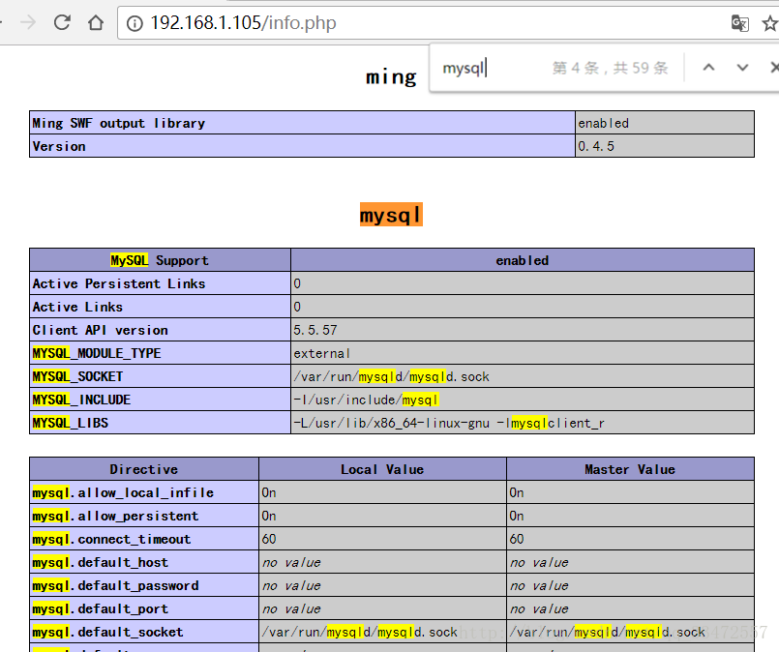Click the address bar URL
Screen dimensions: 779x652
(x=244, y=23)
